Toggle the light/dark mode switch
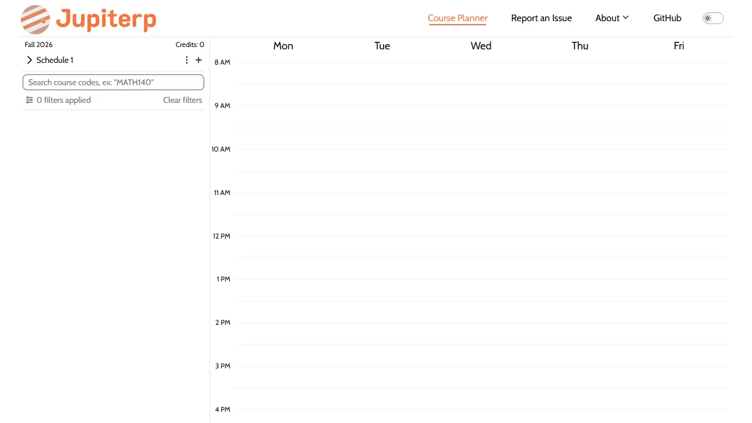The height and width of the screenshot is (423, 752). coord(713,18)
